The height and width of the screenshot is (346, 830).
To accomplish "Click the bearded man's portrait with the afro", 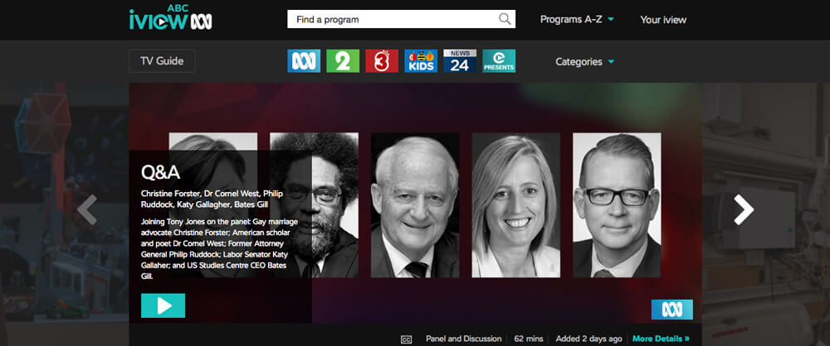I will pos(314,205).
